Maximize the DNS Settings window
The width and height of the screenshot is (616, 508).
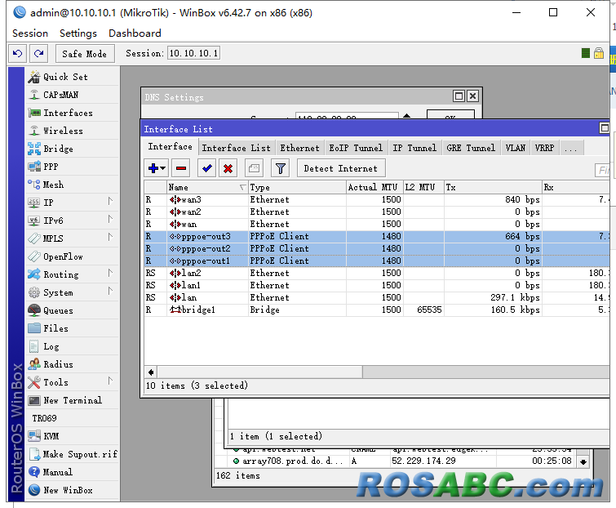pyautogui.click(x=459, y=96)
